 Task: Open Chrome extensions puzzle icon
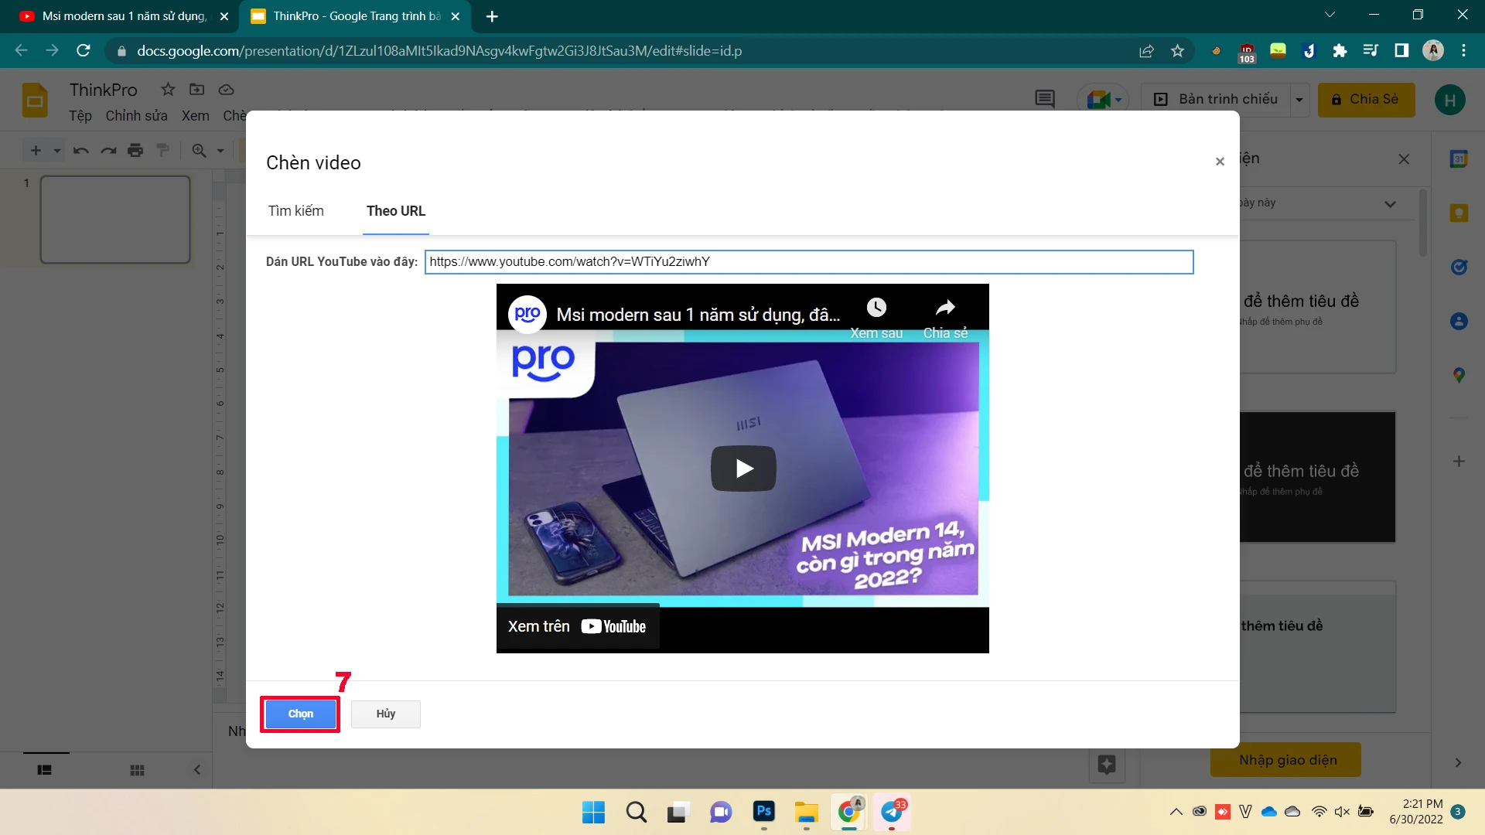click(x=1340, y=51)
